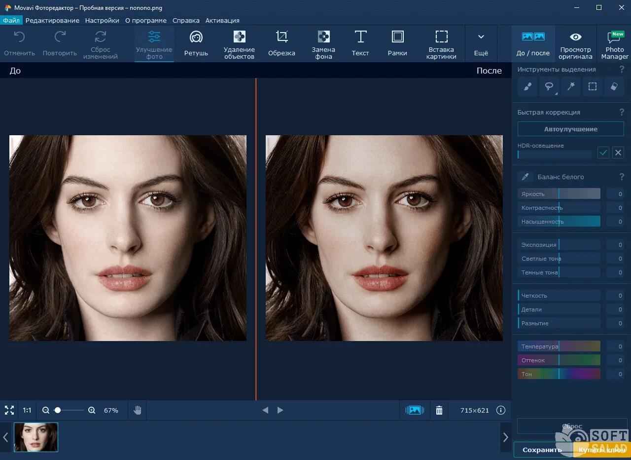
Task: Click the trash delete image icon
Action: click(x=439, y=410)
